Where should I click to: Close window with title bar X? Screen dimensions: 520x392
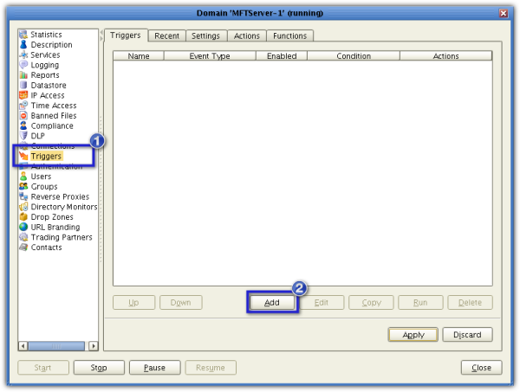[x=504, y=13]
